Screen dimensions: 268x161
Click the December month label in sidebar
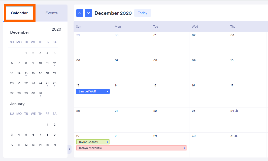pyautogui.click(x=20, y=32)
